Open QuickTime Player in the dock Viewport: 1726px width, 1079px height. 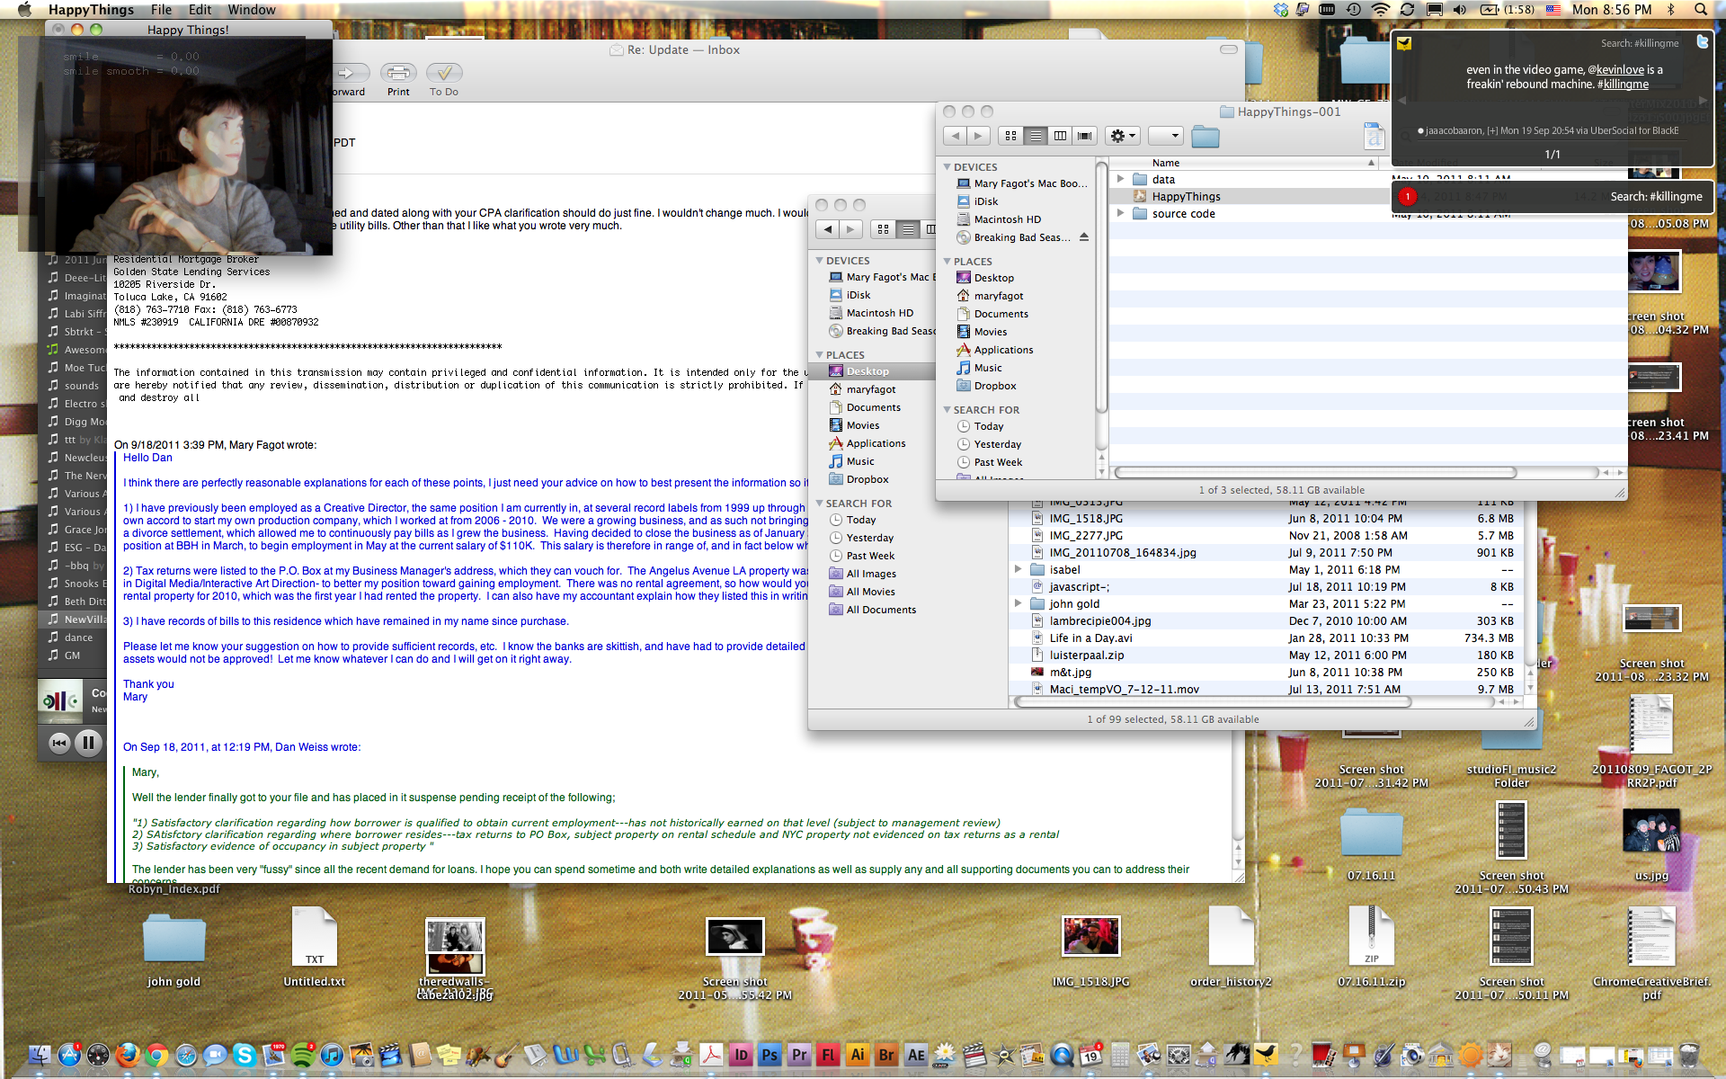[1062, 1054]
